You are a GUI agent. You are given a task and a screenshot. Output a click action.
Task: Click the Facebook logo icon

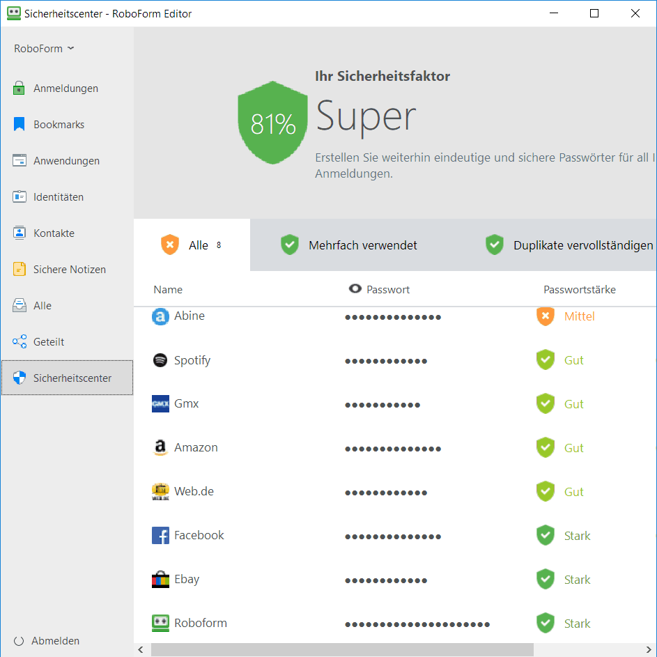click(160, 535)
